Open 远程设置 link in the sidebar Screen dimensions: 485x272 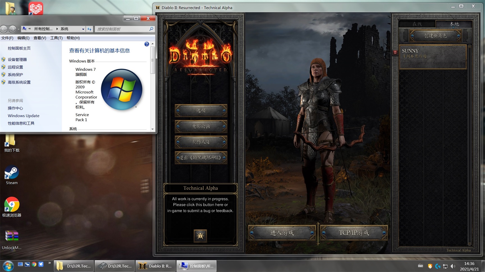pos(15,67)
